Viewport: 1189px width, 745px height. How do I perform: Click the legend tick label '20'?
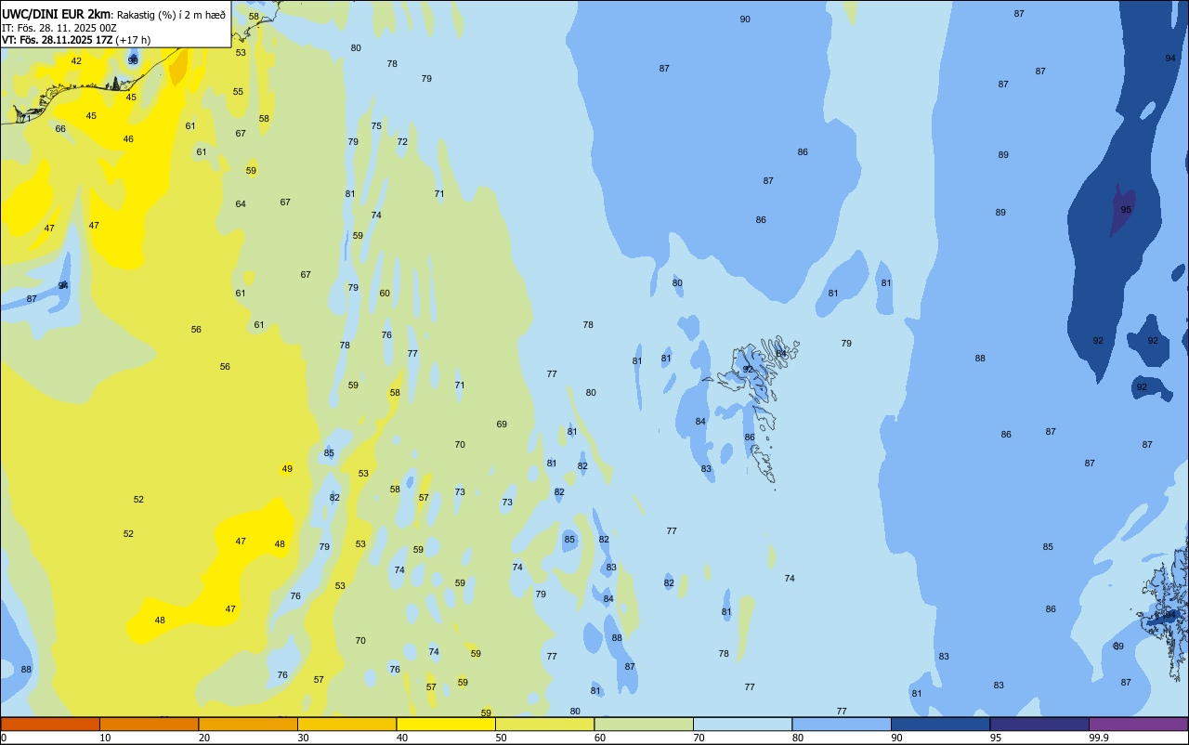point(204,738)
